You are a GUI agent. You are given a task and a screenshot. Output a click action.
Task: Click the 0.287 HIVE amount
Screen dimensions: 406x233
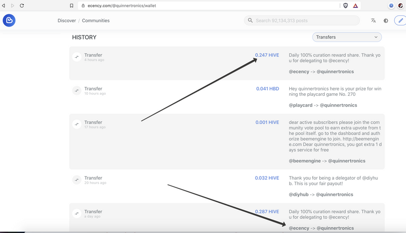click(x=267, y=211)
